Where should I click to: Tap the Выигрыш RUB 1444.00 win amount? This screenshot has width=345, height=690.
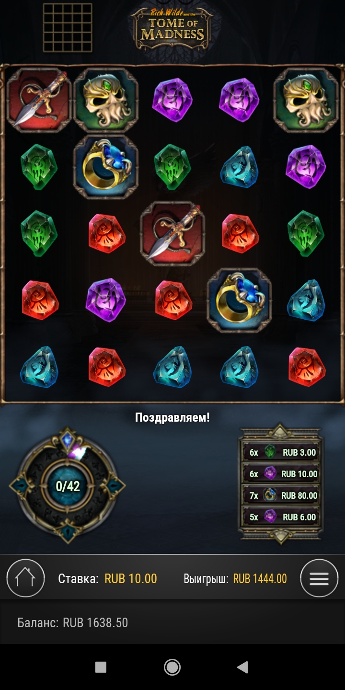point(235,579)
